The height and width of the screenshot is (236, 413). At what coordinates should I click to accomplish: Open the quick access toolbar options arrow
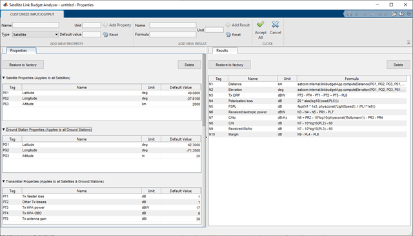[408, 14]
